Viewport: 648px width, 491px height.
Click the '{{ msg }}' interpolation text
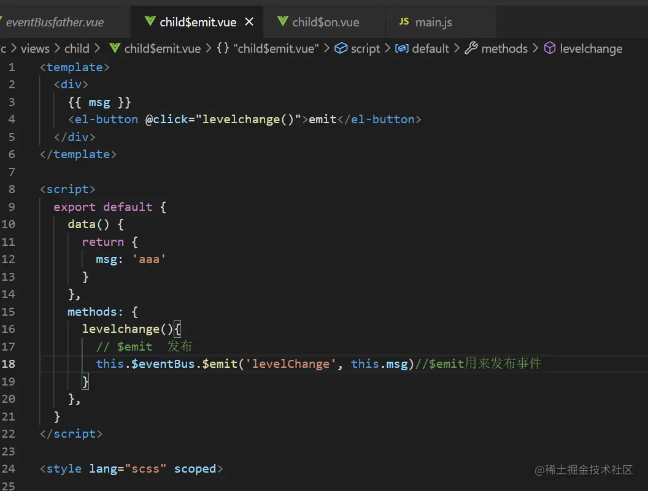click(x=99, y=102)
